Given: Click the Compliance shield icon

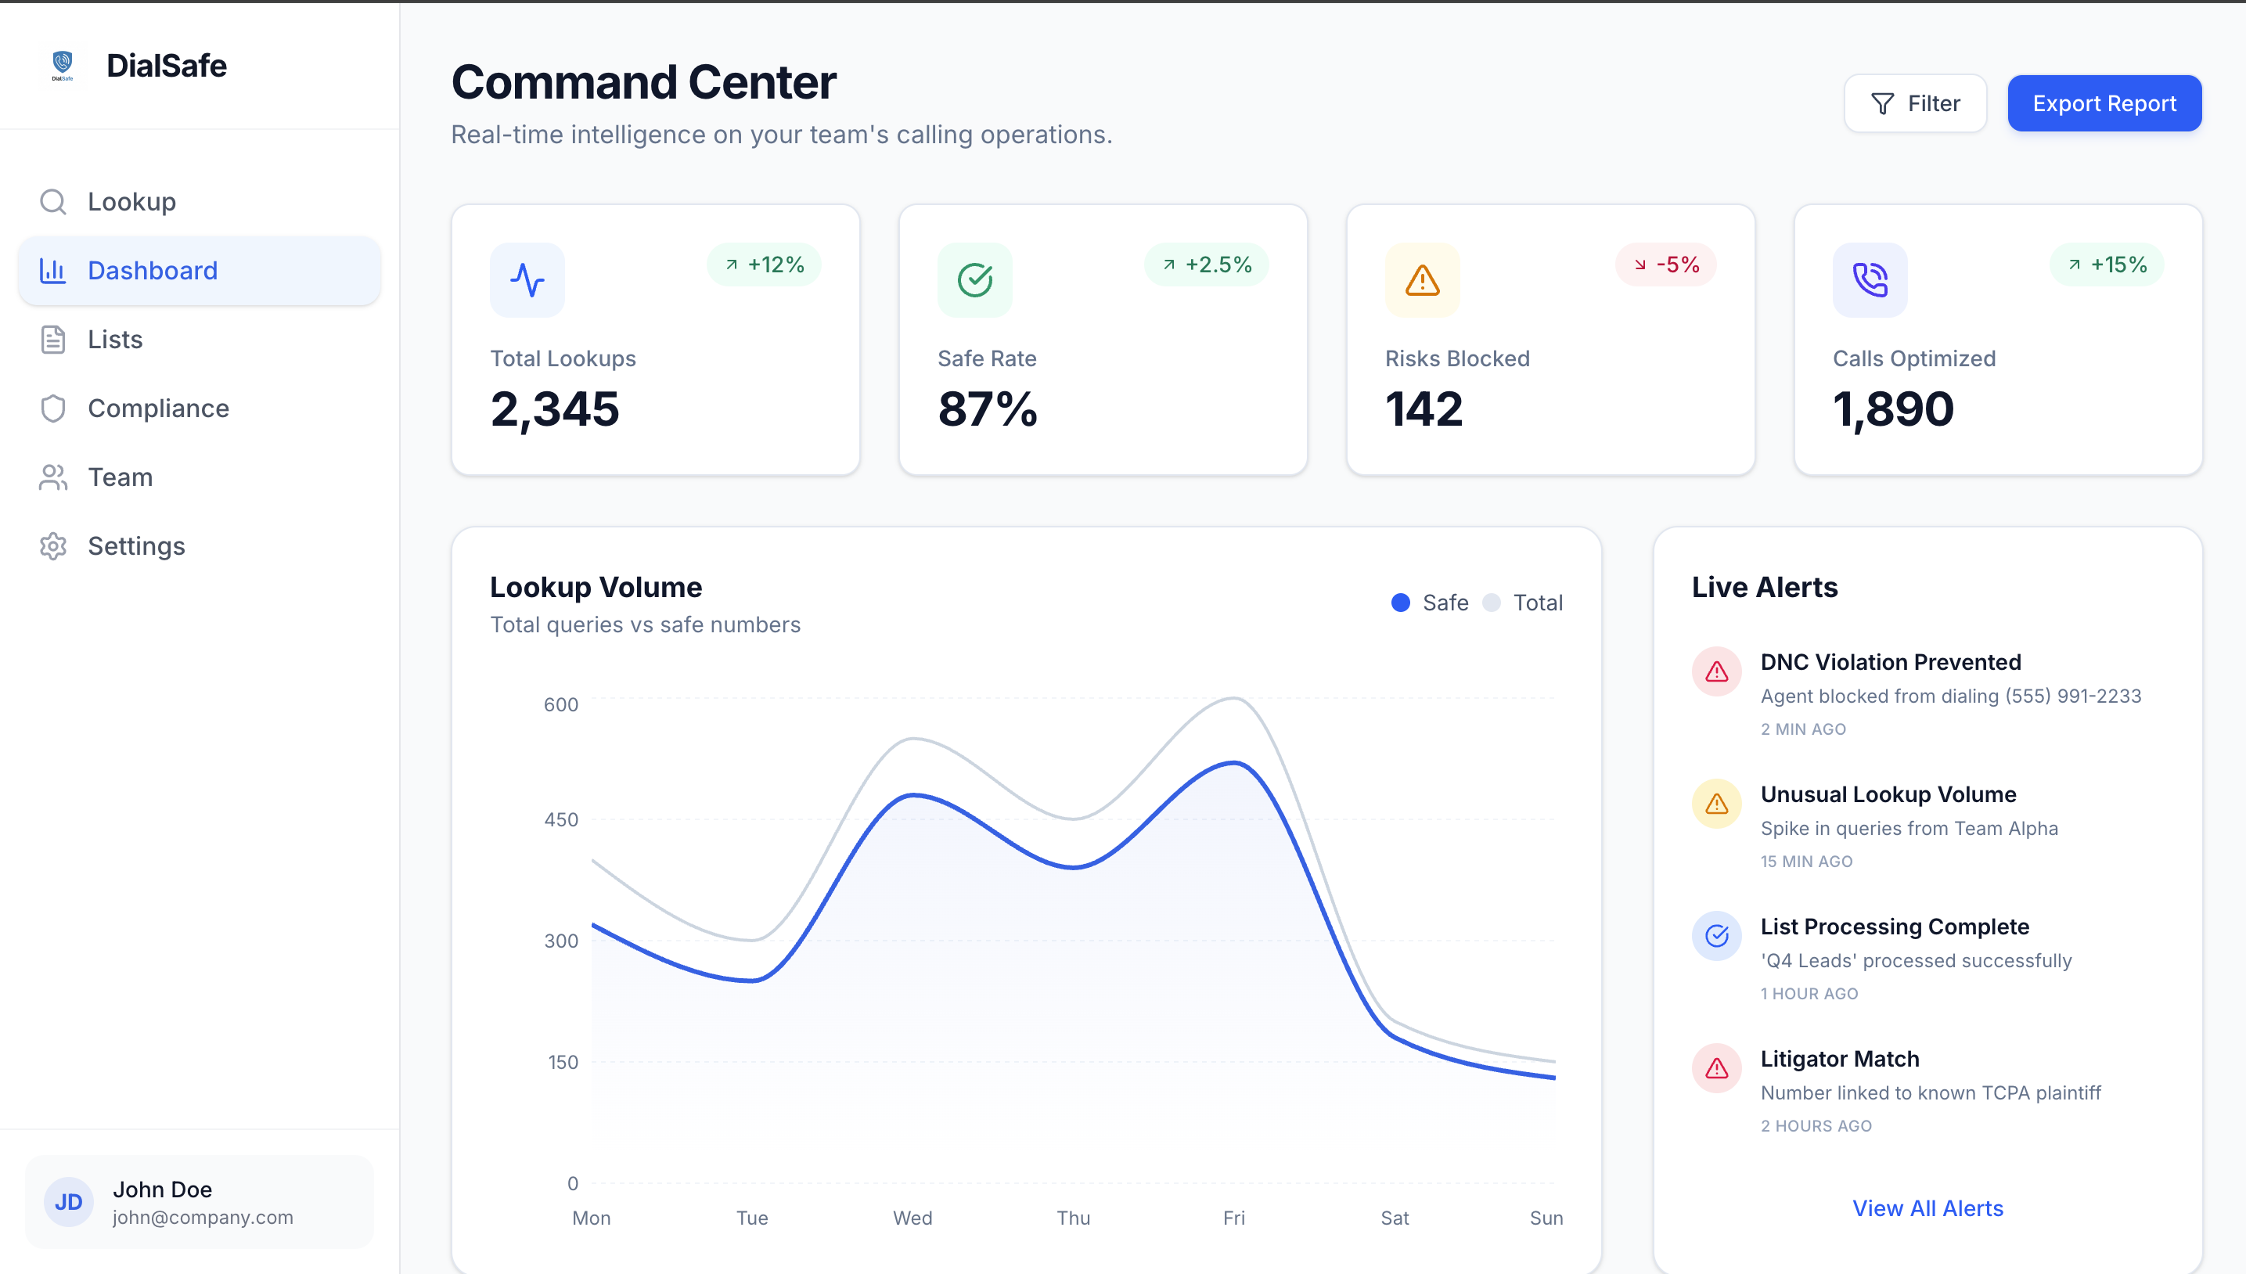Looking at the screenshot, I should click(53, 408).
